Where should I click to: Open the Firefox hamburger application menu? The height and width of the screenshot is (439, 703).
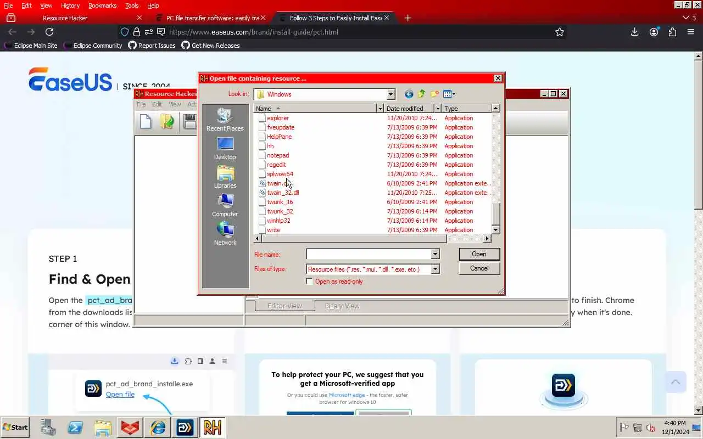(x=691, y=32)
